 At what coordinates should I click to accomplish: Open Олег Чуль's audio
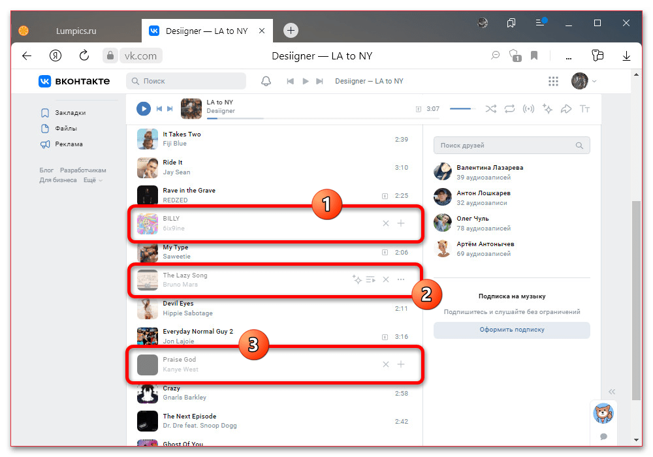coord(511,223)
